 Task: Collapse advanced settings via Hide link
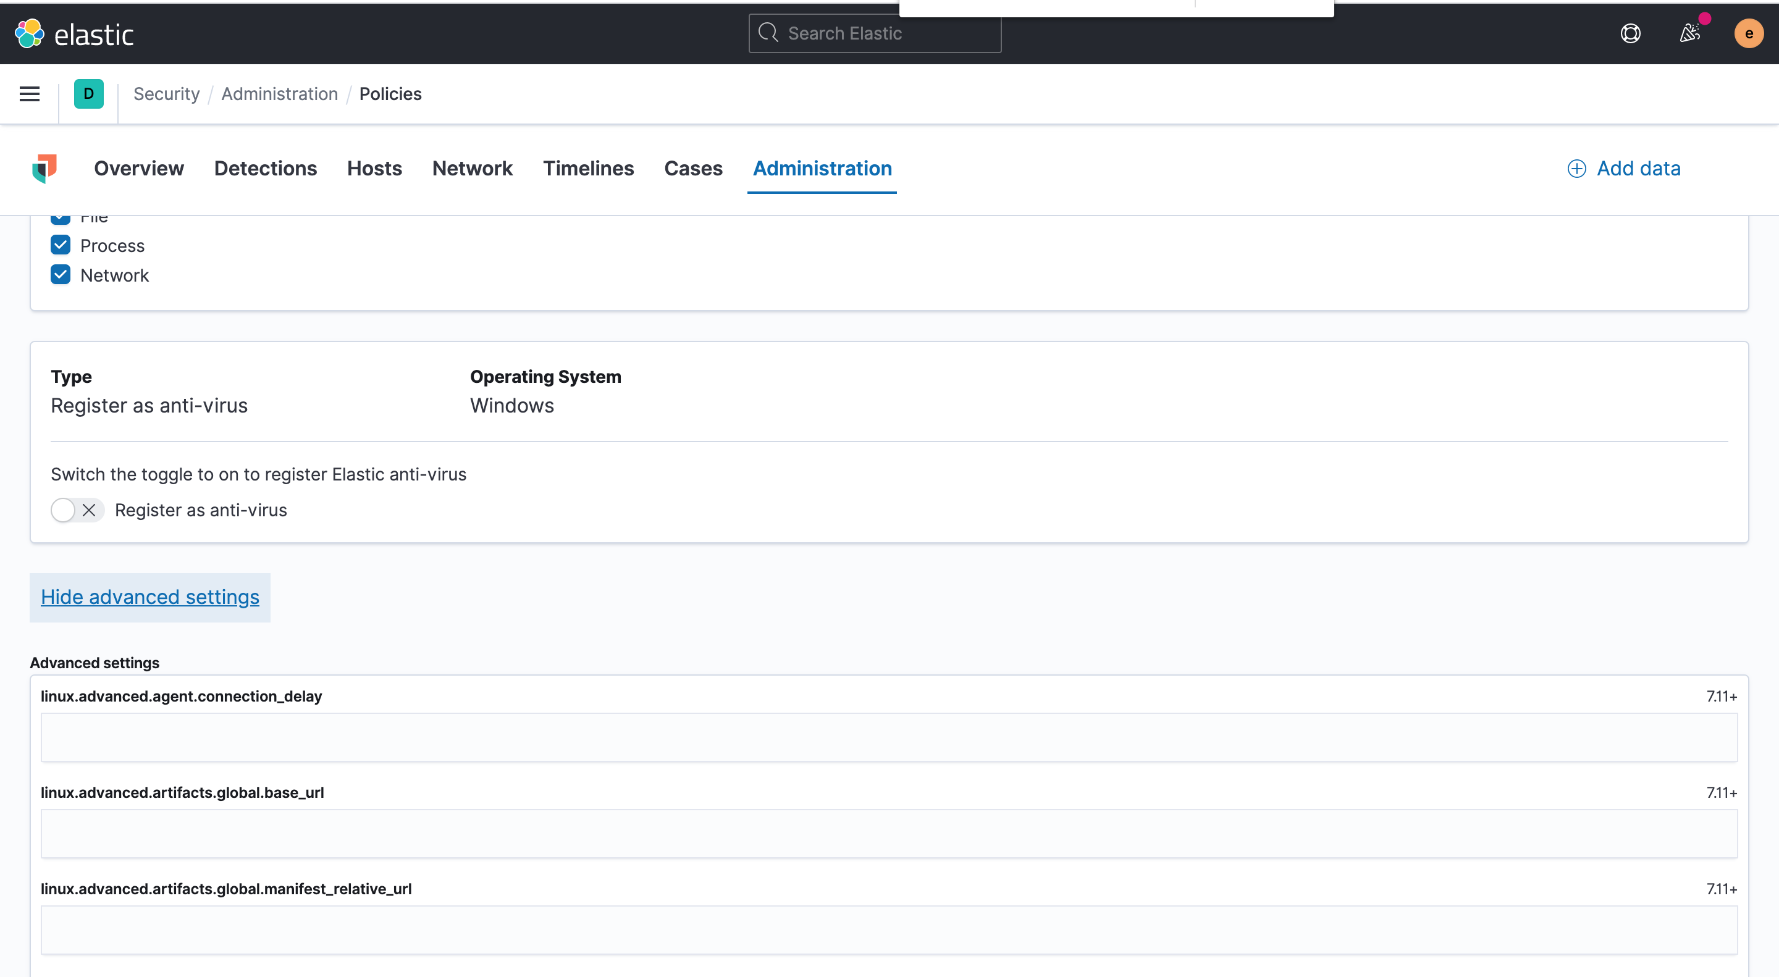pos(150,597)
